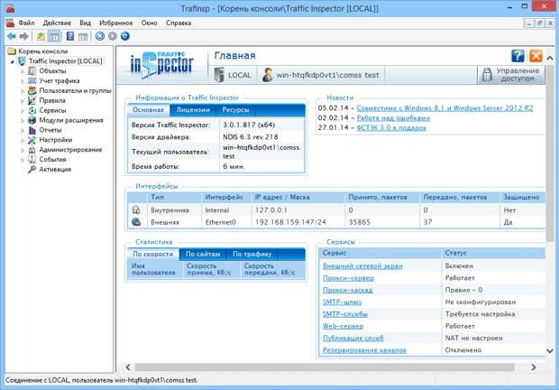Screen dimensions: 559x390
Task: Click the action pane toolbar icon
Action: click(x=83, y=36)
